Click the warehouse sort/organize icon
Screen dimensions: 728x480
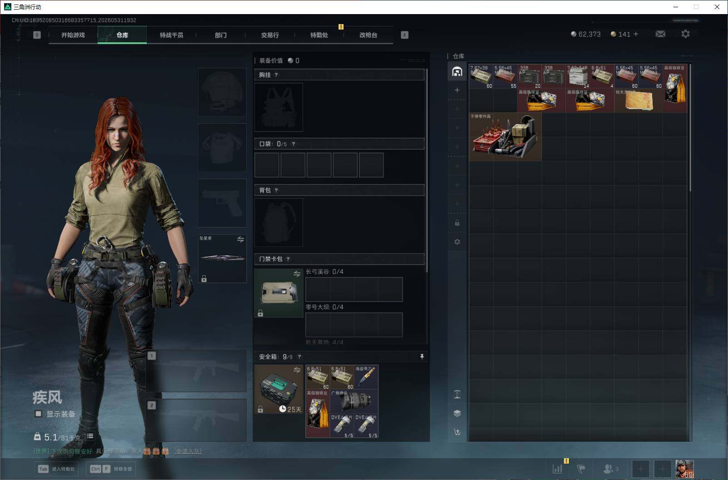(457, 432)
